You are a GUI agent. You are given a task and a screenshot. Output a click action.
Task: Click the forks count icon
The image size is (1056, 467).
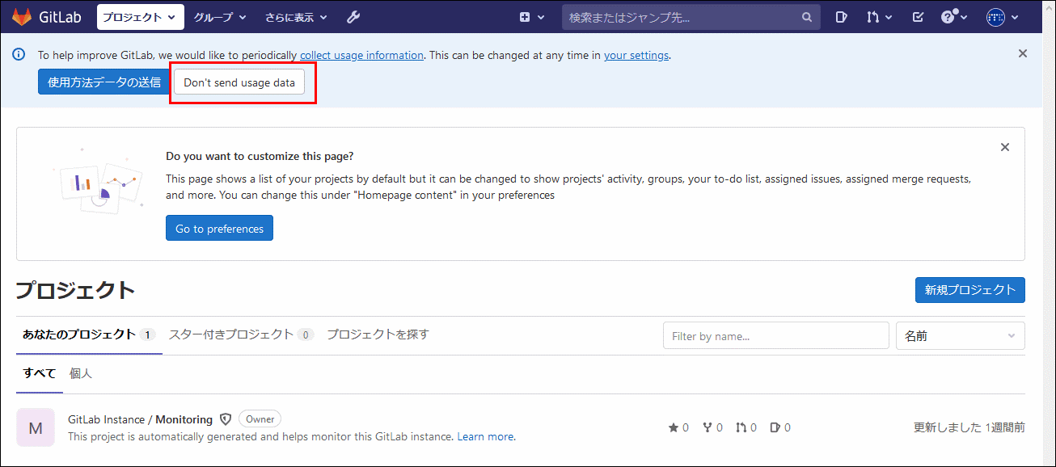708,427
